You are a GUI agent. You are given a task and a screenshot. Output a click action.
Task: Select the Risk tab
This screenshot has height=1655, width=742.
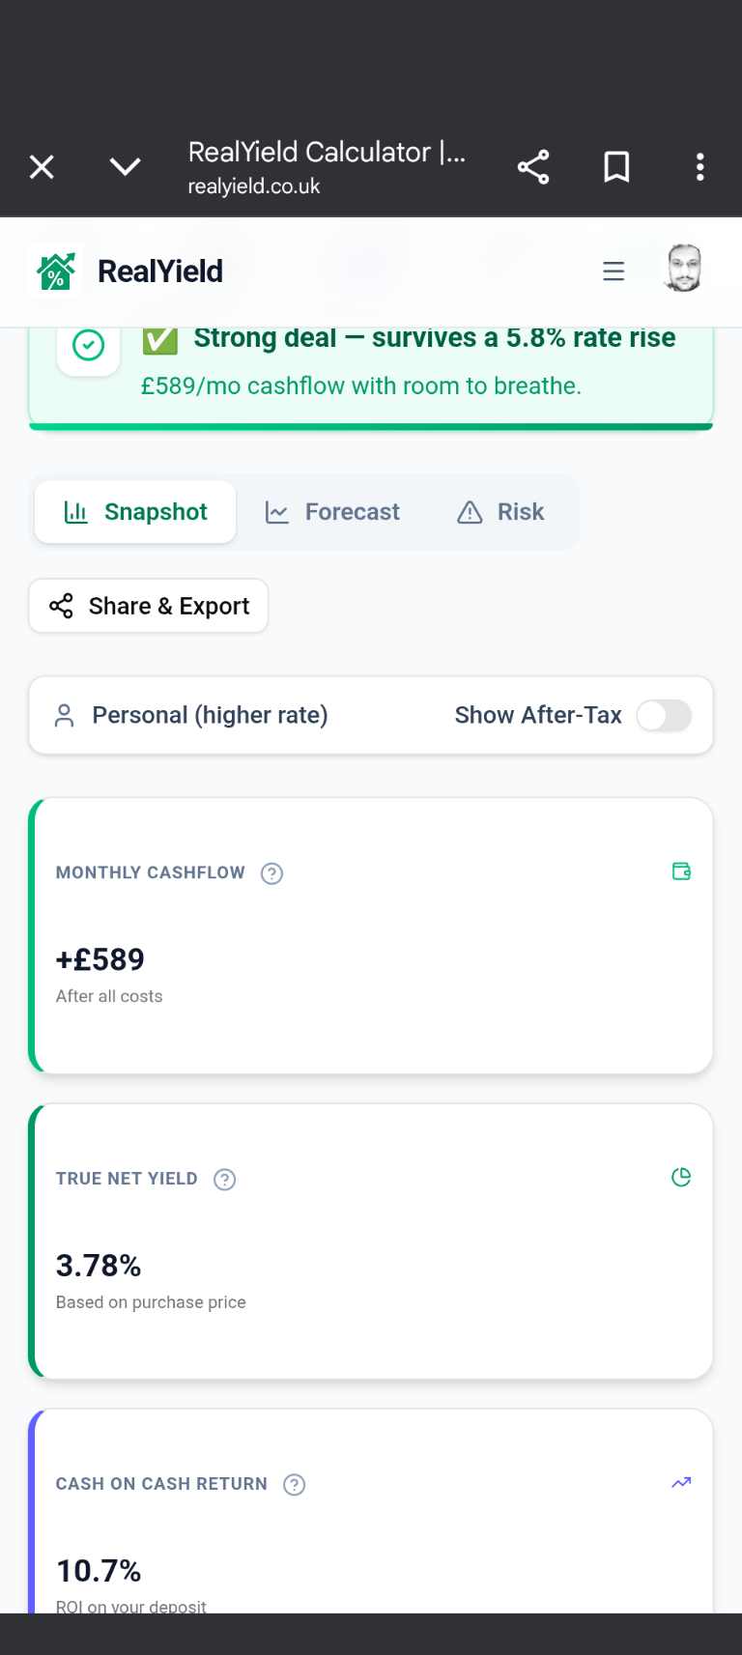(500, 512)
